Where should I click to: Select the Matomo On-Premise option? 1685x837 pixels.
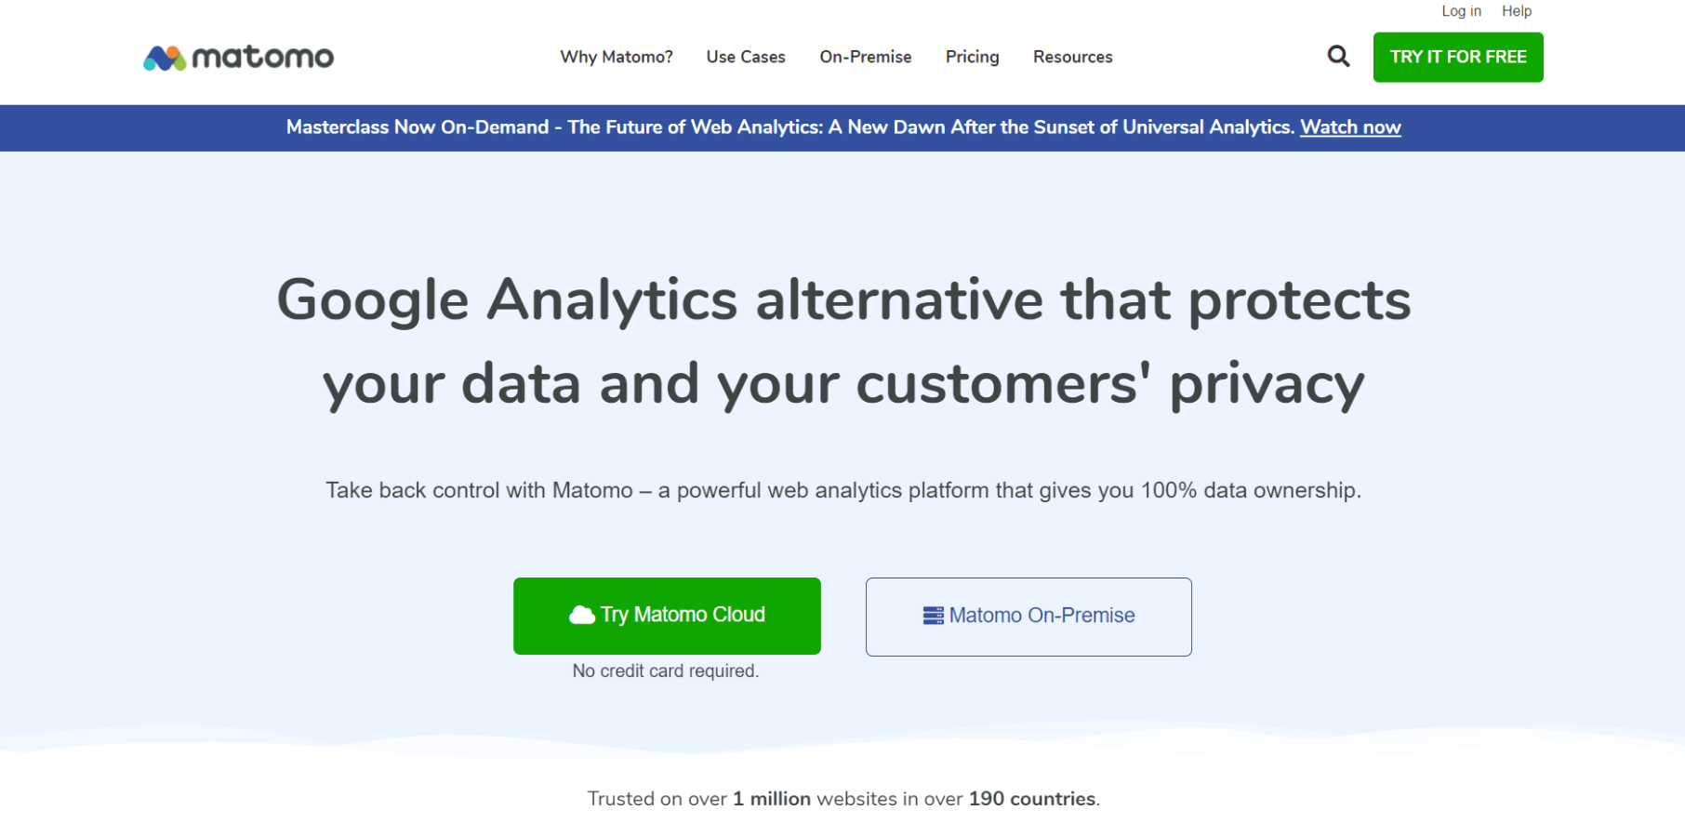1028,616
